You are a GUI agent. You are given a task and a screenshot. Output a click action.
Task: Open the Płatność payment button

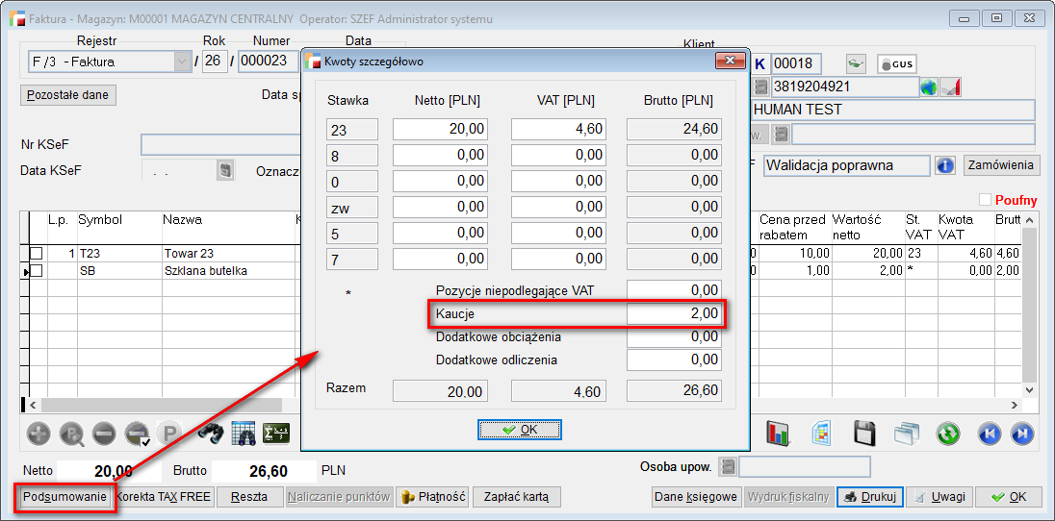pyautogui.click(x=432, y=497)
